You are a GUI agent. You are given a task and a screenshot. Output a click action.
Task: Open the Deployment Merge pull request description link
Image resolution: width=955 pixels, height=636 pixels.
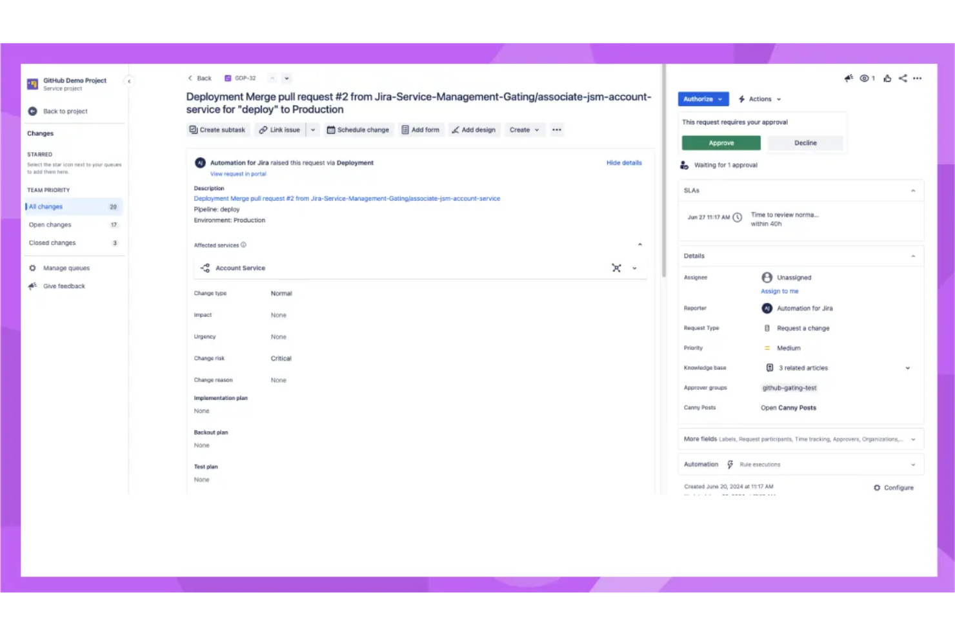point(347,198)
